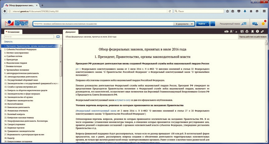
Task: Go to '26. Гражданское законодательство'
Action: click(x=19, y=131)
